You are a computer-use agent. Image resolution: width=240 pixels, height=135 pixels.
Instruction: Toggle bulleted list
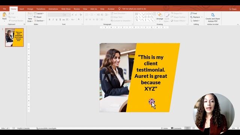coord(87,15)
